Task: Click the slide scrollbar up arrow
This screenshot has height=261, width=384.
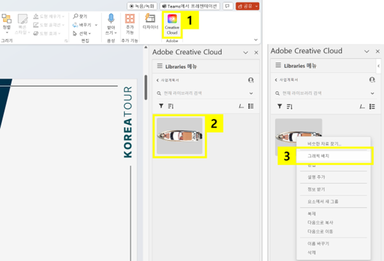Action: click(146, 47)
